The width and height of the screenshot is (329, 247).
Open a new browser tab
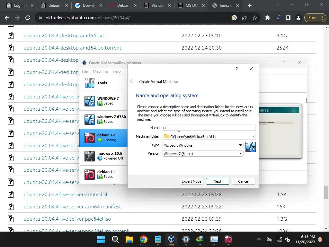click(x=249, y=6)
